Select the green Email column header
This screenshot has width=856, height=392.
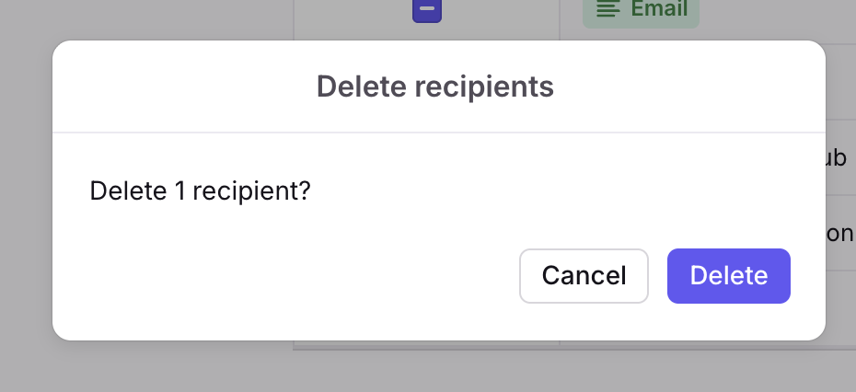click(641, 10)
